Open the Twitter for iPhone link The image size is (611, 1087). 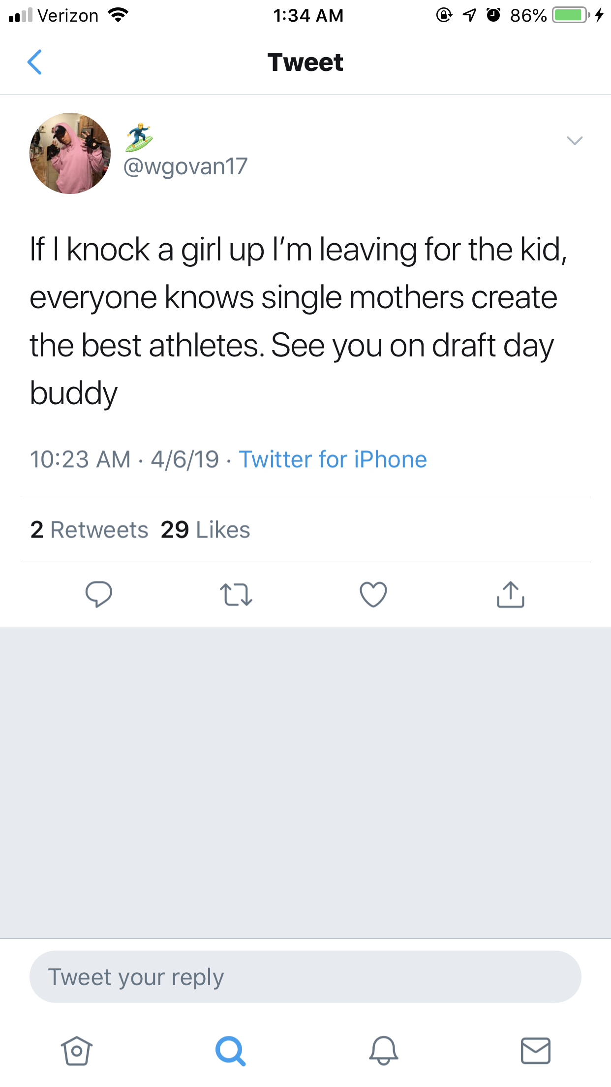[333, 459]
